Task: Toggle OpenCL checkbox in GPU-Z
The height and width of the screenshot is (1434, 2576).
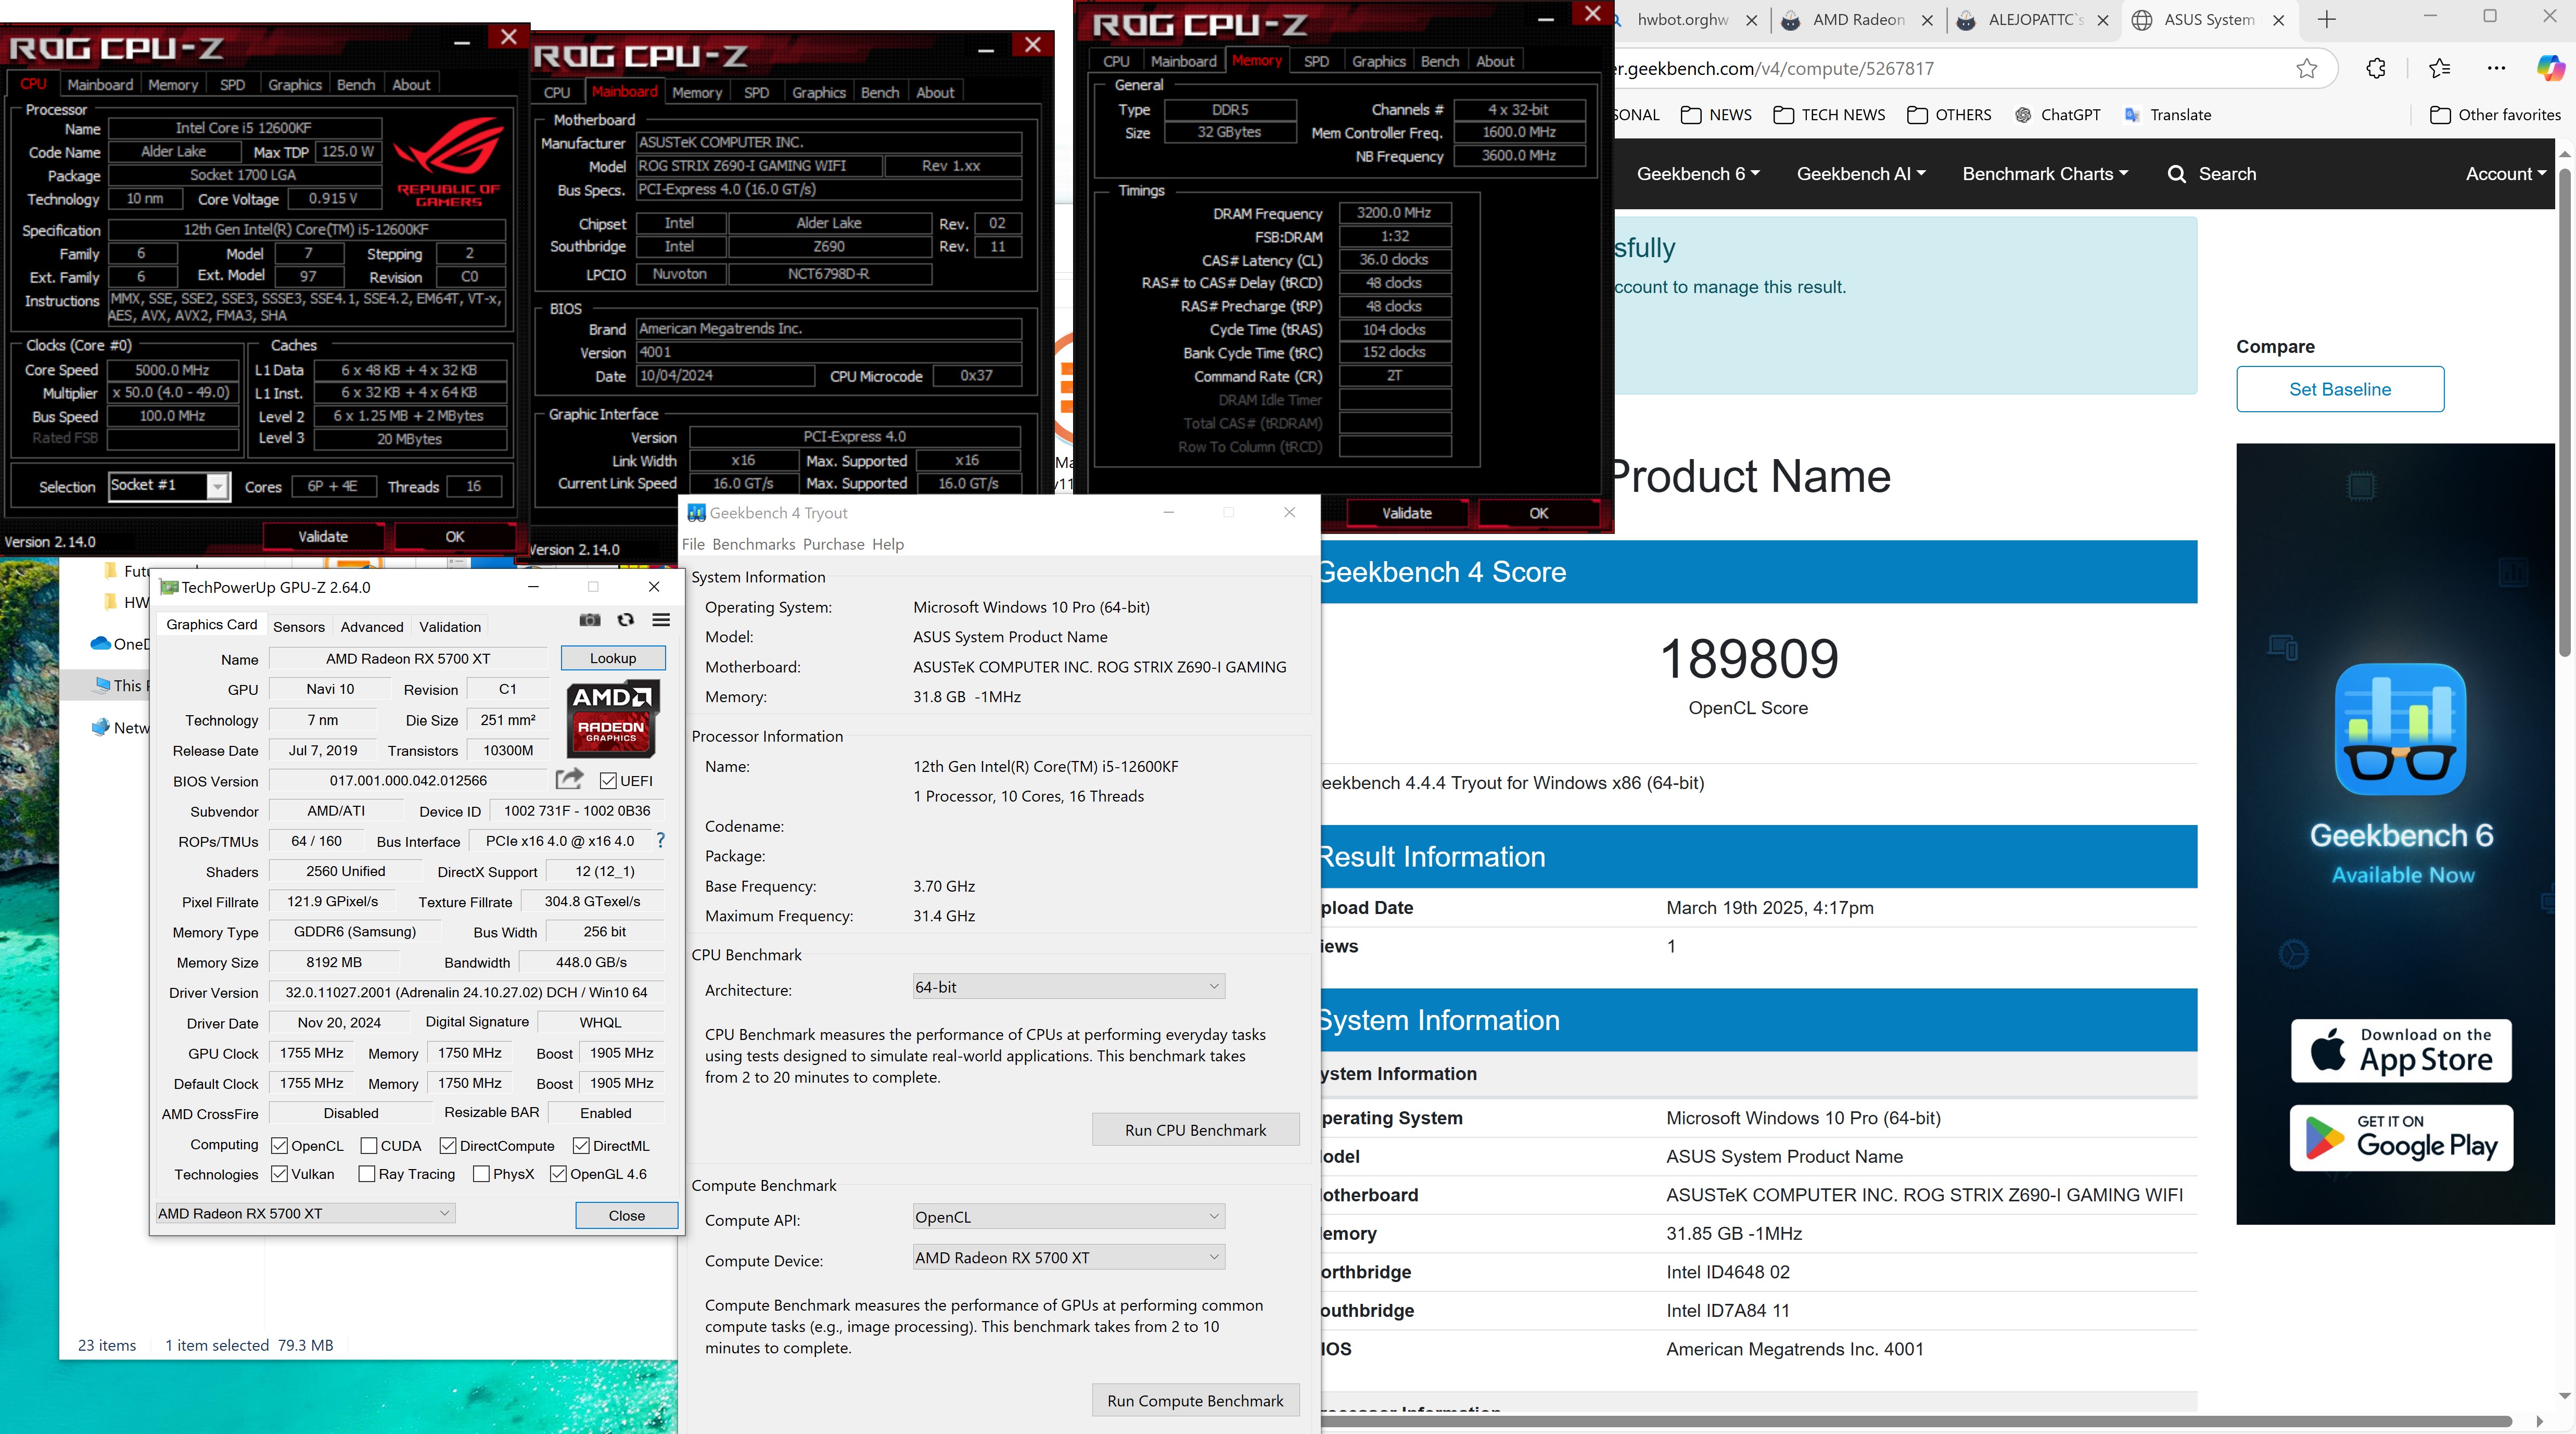Action: (279, 1146)
